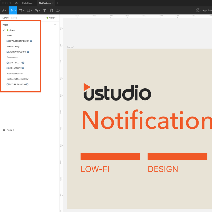Select the Text tool
The width and height of the screenshot is (212, 212).
[44, 10]
